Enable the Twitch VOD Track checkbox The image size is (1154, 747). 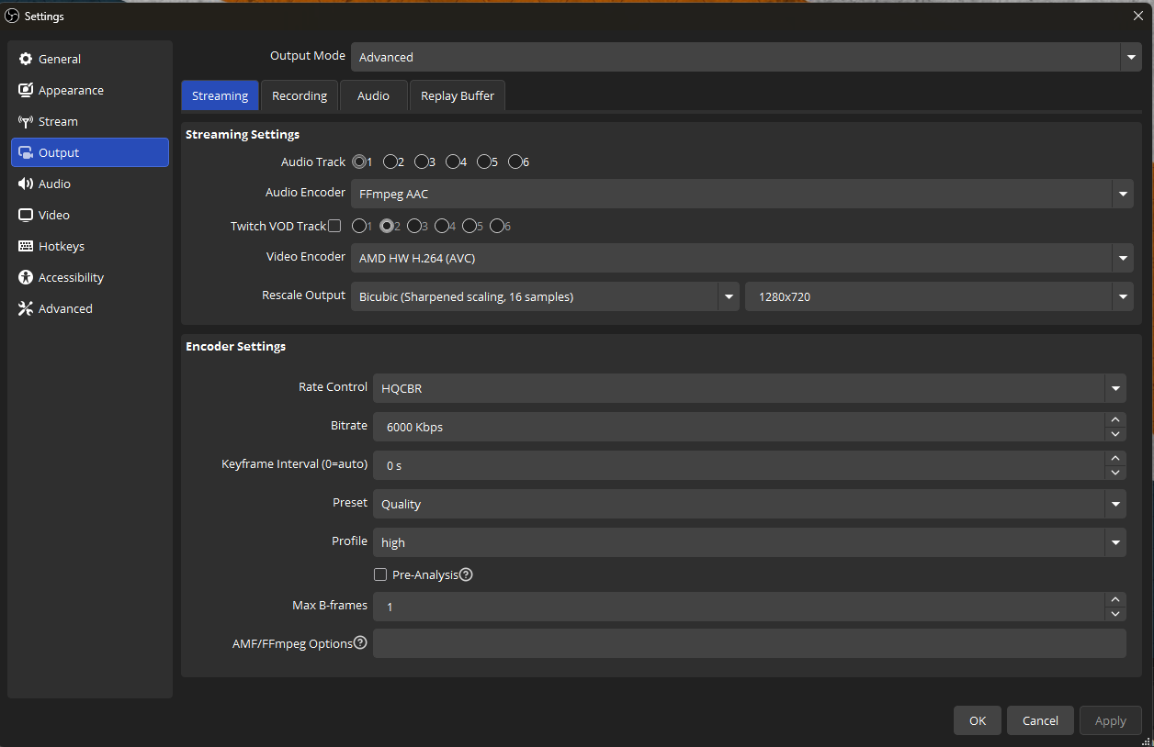(x=334, y=226)
